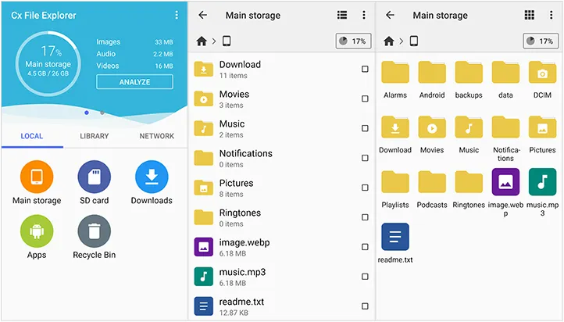Select the Videos 16 MB entry
Screen dimensions: 564x322
click(134, 66)
